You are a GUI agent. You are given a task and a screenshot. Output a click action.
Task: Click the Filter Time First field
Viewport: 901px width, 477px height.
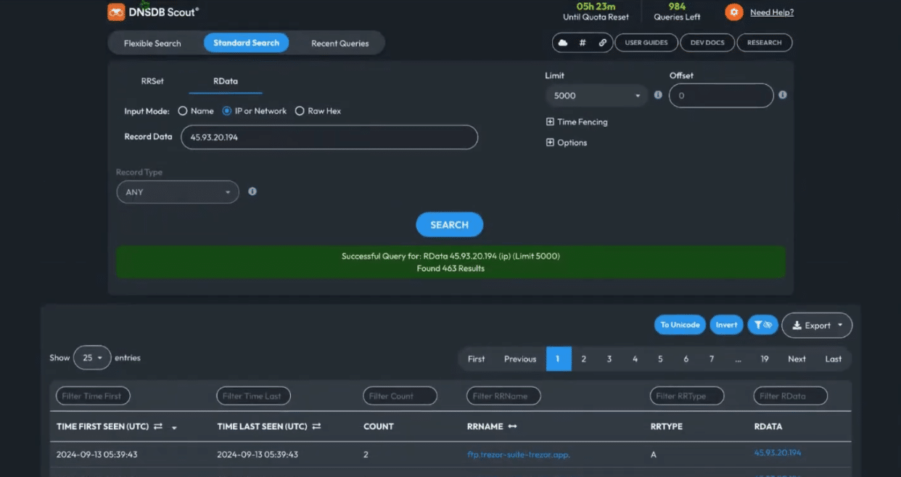[93, 396]
